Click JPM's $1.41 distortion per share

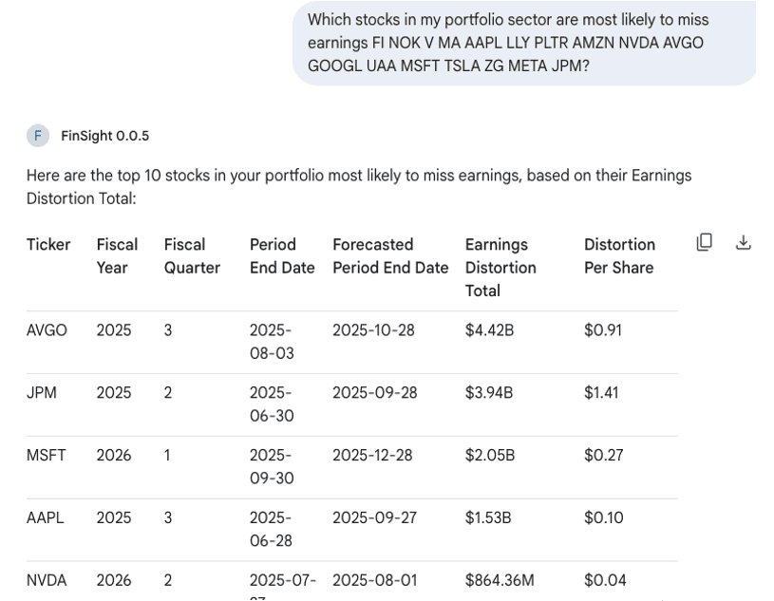point(601,393)
